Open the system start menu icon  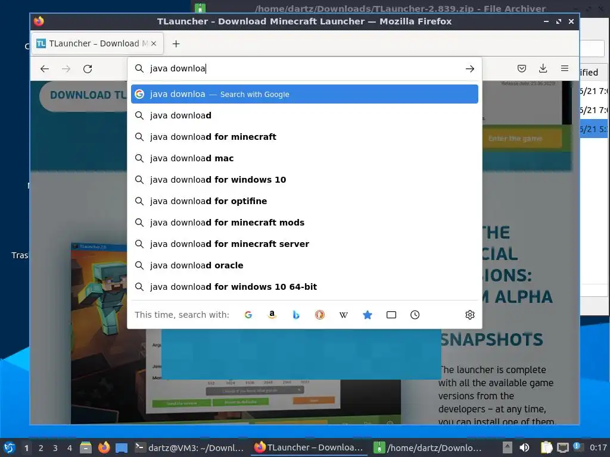9,447
